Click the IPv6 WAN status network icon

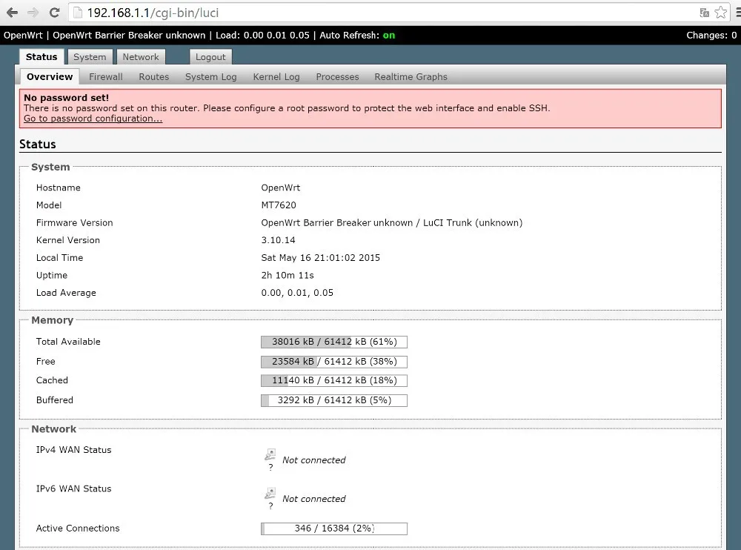(270, 493)
